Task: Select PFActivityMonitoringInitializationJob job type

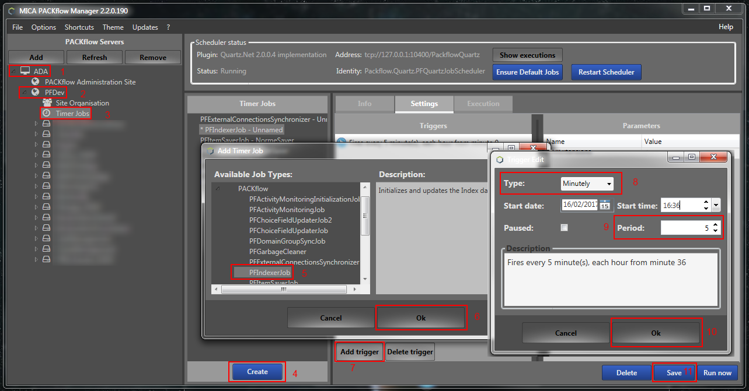Action: (x=305, y=199)
